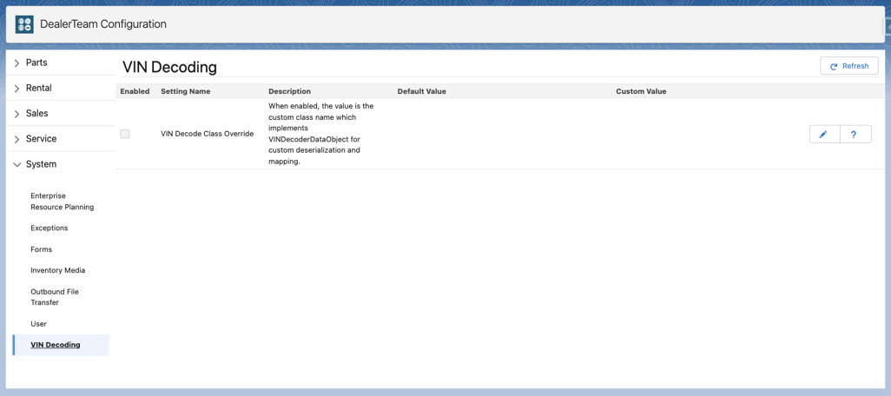Click the DealerTeam Configuration title text

102,24
